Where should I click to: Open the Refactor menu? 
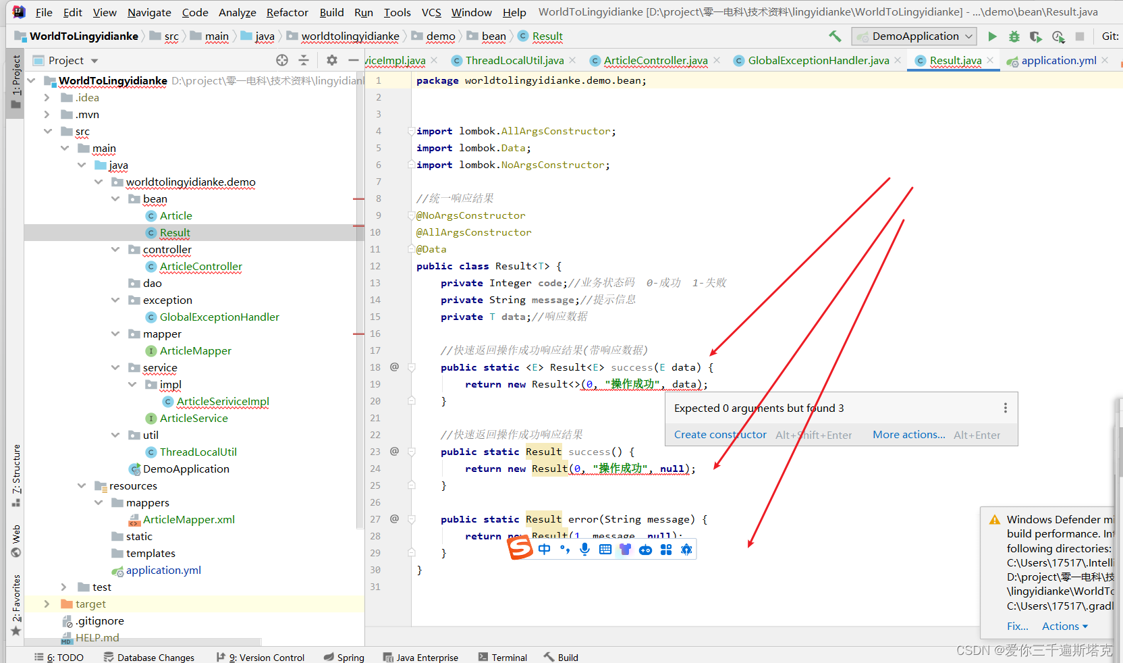pos(287,12)
